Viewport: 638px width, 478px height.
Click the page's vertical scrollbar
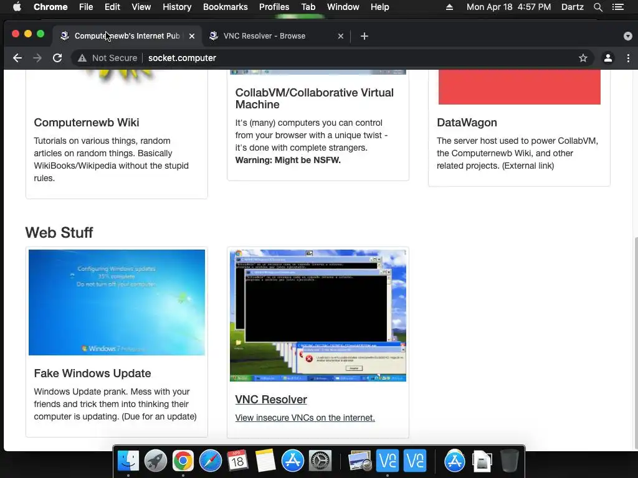pos(636,343)
